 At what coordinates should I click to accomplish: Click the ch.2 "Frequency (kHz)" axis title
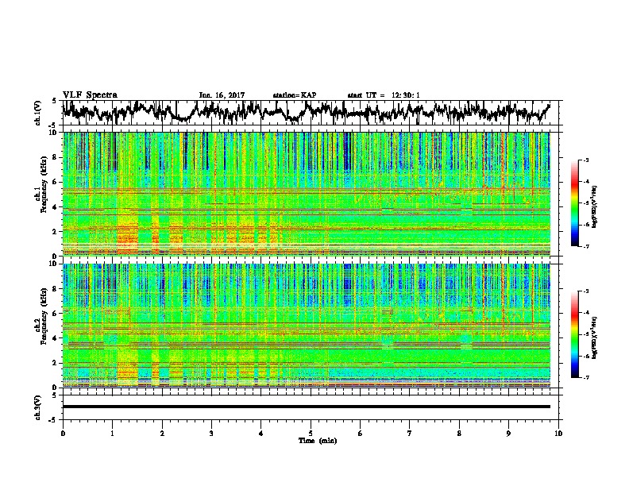pyautogui.click(x=44, y=316)
